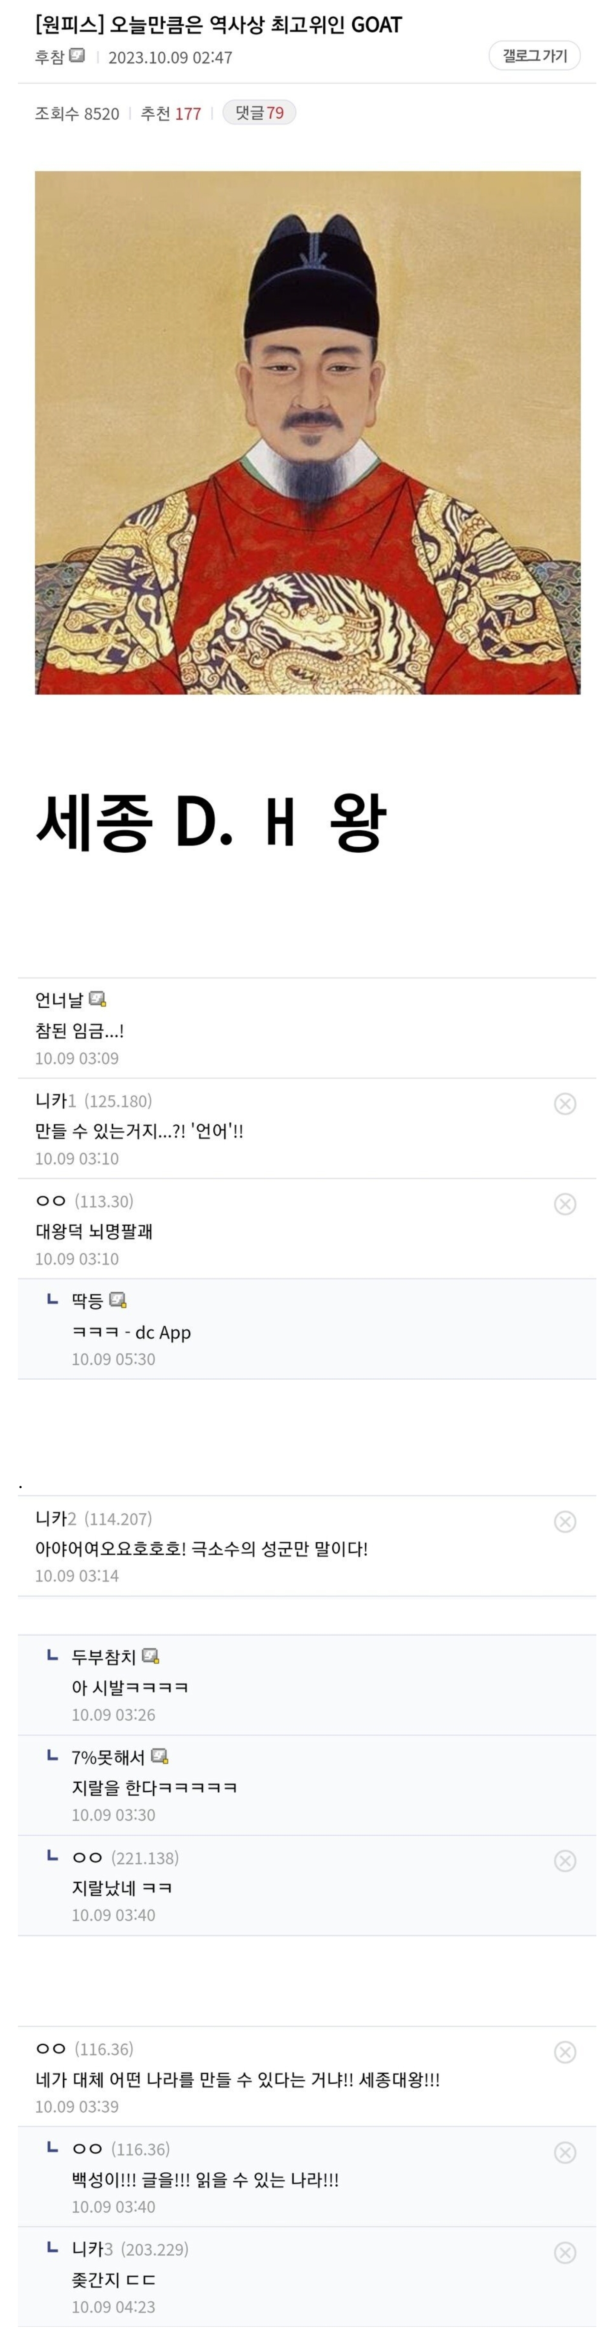Click gallog icon beside 딱등
Viewport: 613px width, 2346px height.
(x=118, y=1299)
